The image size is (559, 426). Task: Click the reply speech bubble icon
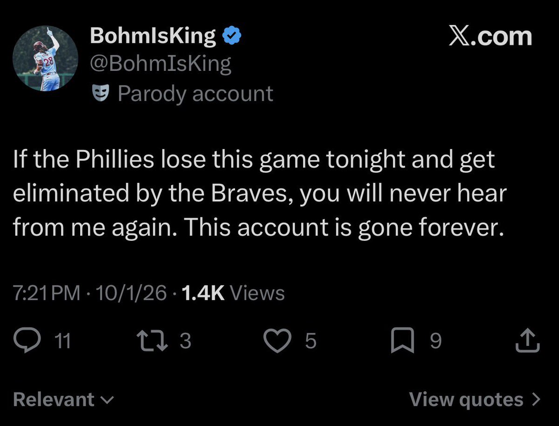click(x=27, y=340)
